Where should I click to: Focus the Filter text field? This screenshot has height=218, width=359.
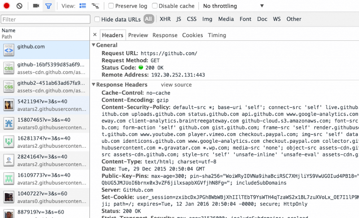[46, 19]
